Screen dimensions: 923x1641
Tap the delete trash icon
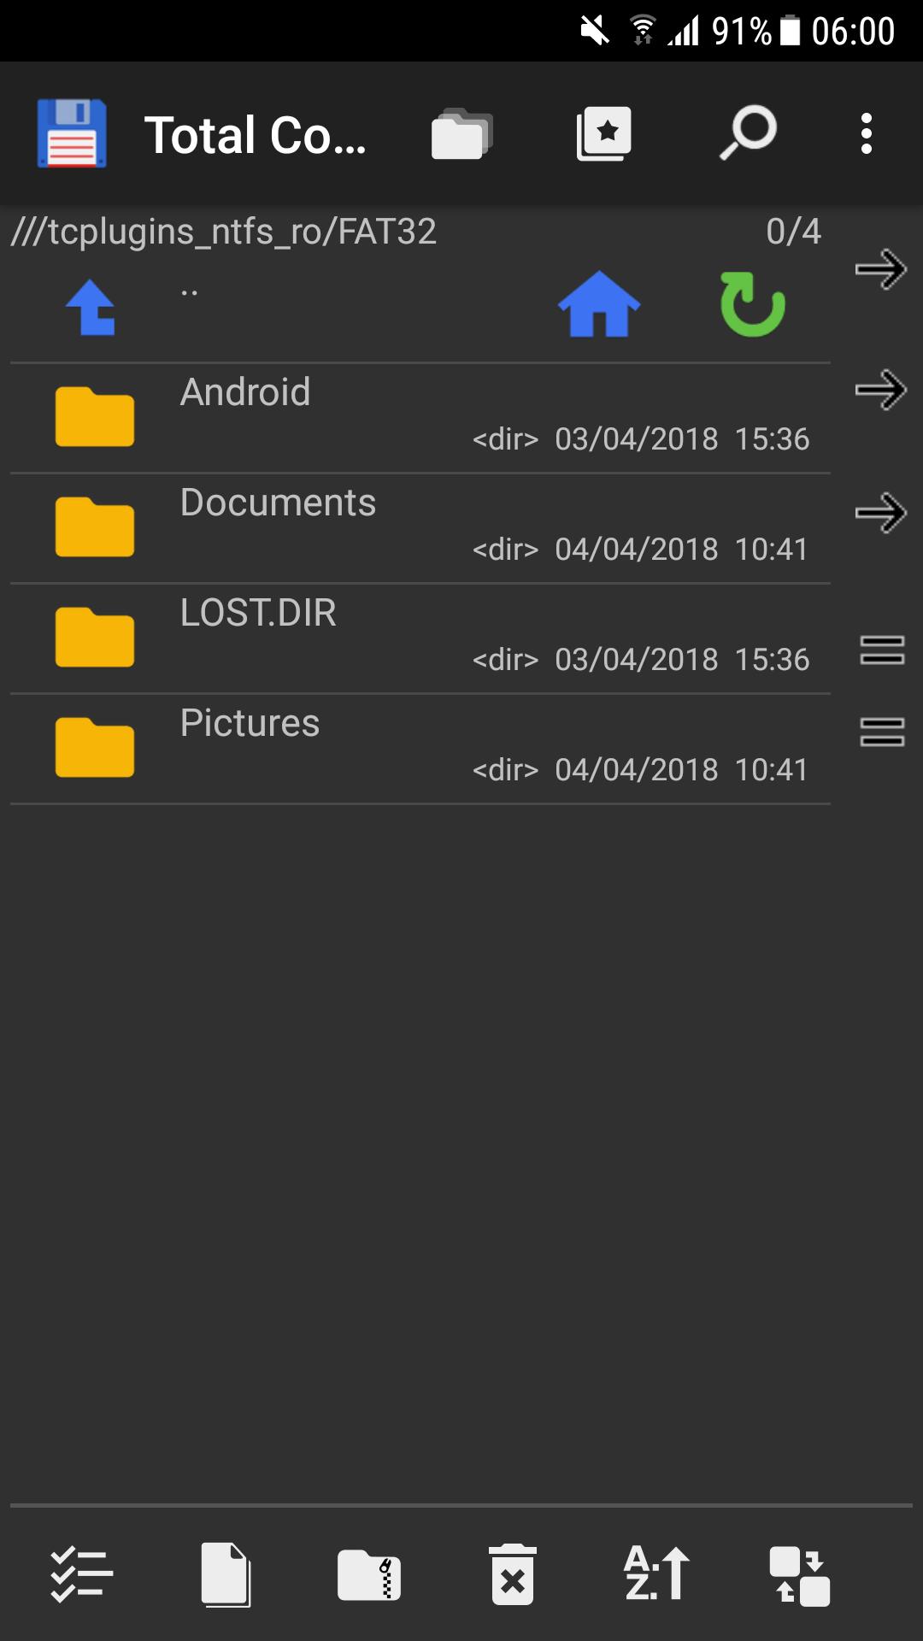513,1574
